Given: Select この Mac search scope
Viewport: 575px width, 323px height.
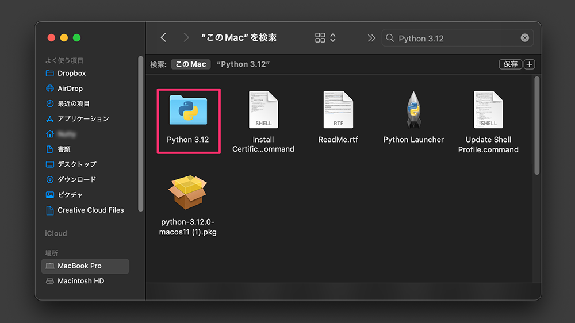Looking at the screenshot, I should point(191,64).
